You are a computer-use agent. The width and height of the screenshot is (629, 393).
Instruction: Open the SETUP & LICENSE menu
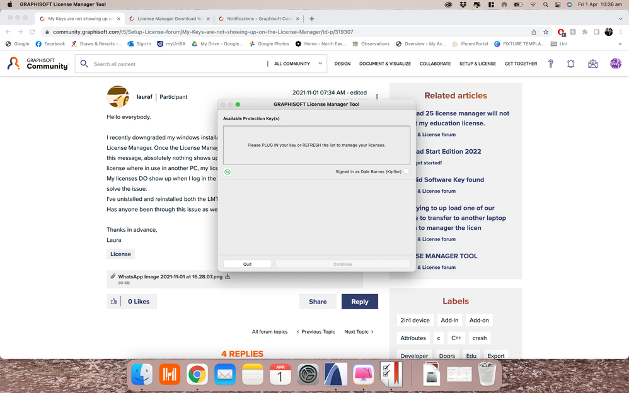coord(478,64)
